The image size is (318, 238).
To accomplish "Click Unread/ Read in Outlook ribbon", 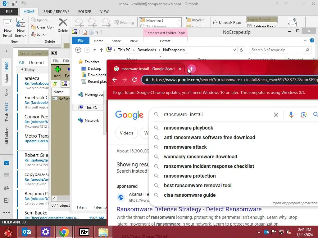I will 227,22.
